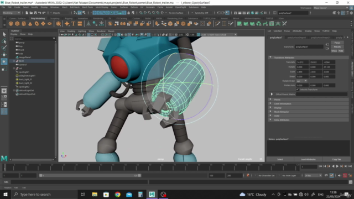Open the Rotate Order xyz dropdown
The height and width of the screenshot is (199, 354).
click(301, 81)
